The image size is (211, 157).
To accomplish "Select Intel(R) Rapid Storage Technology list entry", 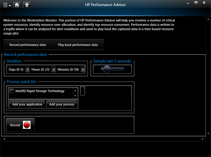I will click(40, 91).
